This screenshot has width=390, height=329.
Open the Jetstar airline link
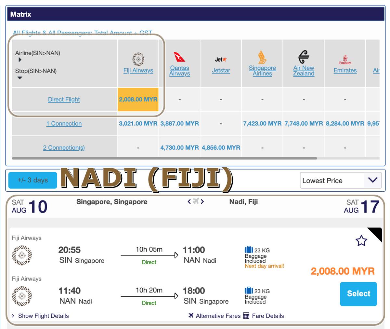[221, 70]
